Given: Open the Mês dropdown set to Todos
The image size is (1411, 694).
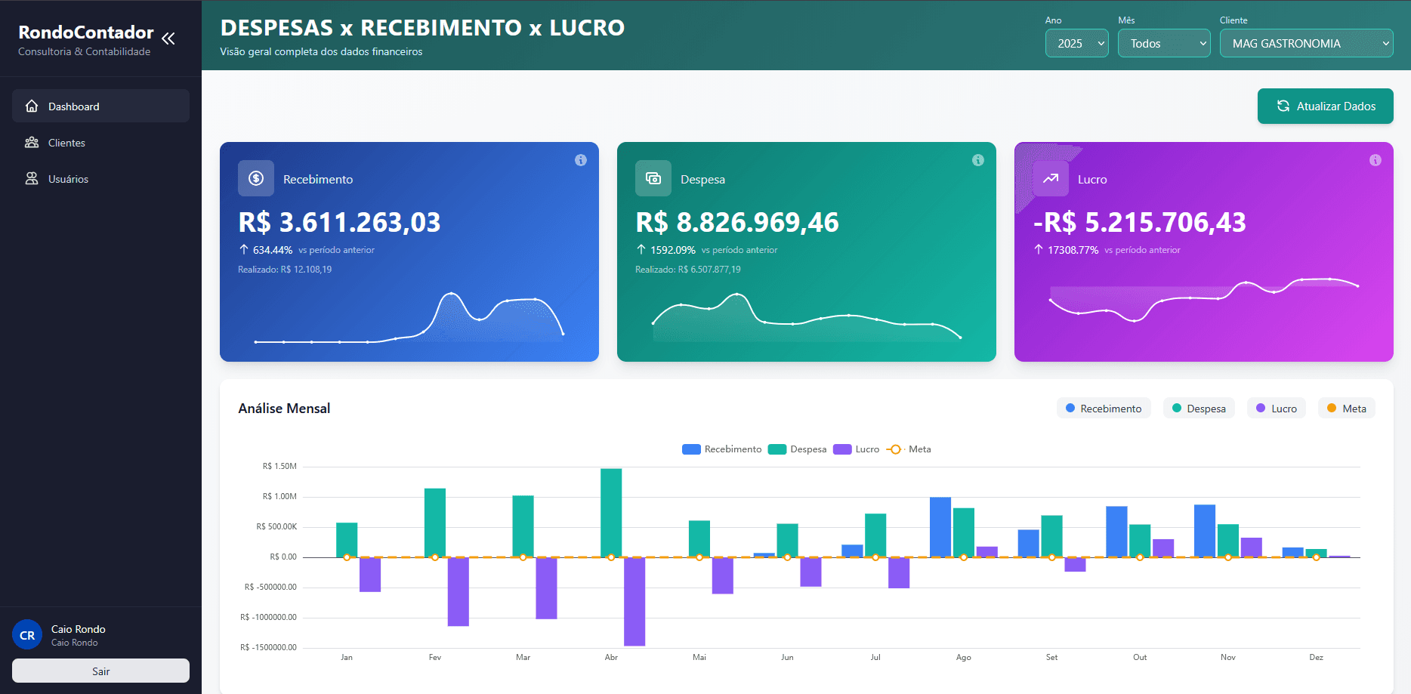Looking at the screenshot, I should tap(1164, 43).
